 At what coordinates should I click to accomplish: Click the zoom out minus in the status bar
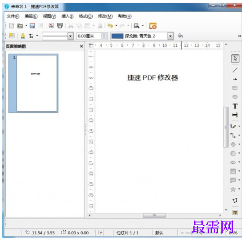182,233
